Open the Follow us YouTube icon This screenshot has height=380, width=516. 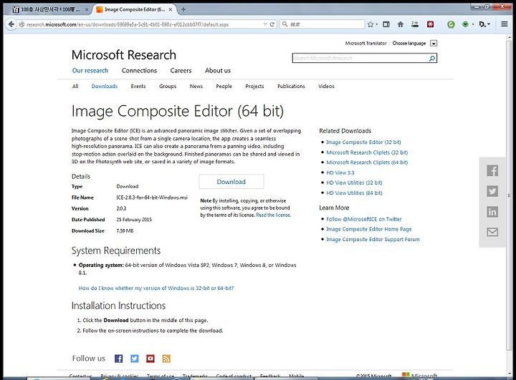tap(150, 359)
